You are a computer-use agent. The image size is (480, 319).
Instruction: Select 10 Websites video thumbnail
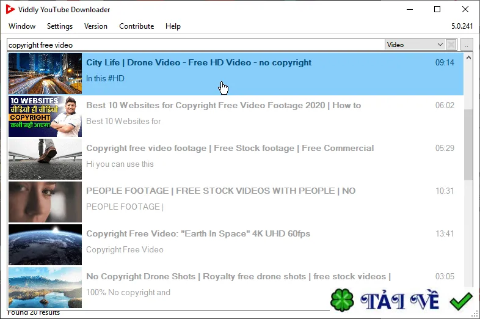tap(45, 117)
